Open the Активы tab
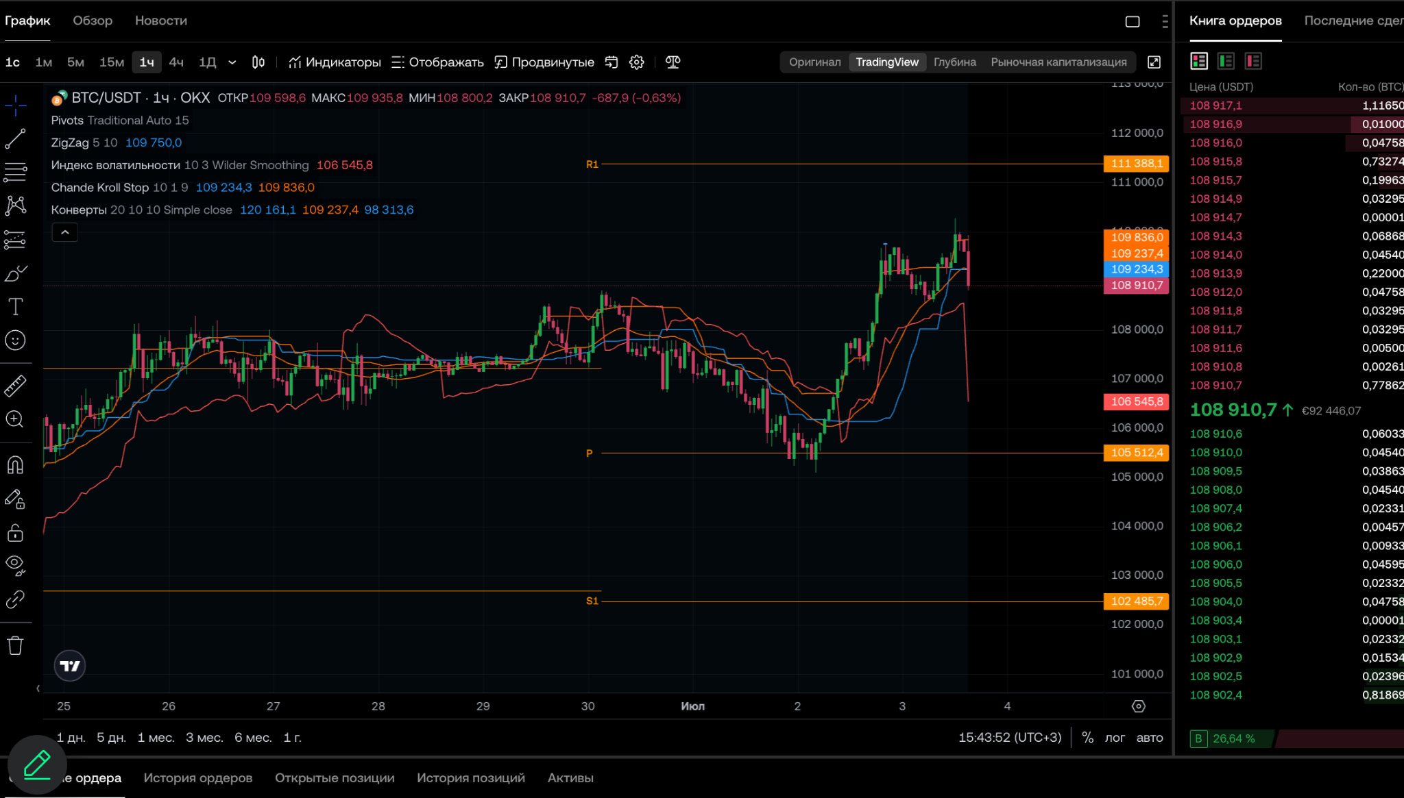1404x798 pixels. pos(570,778)
